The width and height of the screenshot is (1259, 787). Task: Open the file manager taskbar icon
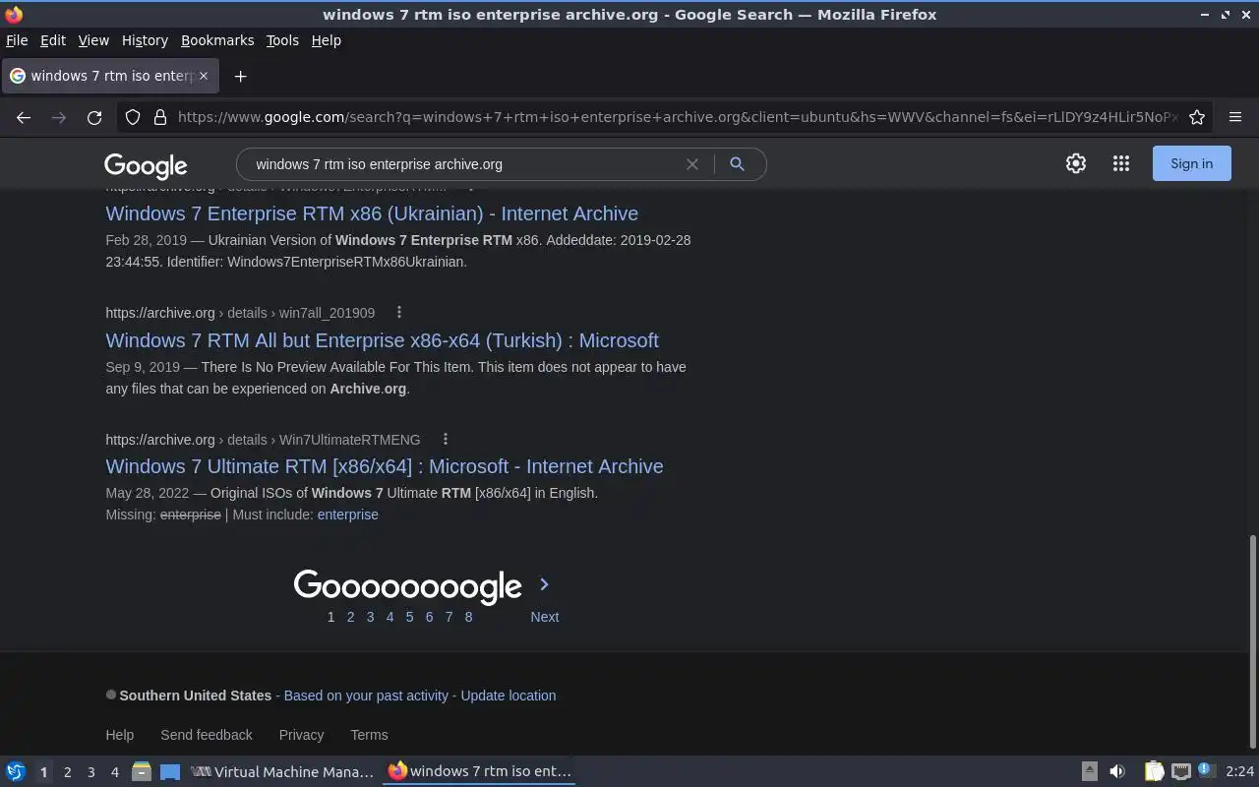(x=141, y=772)
